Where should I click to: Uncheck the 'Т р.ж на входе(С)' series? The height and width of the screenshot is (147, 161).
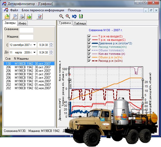click(x=89, y=36)
